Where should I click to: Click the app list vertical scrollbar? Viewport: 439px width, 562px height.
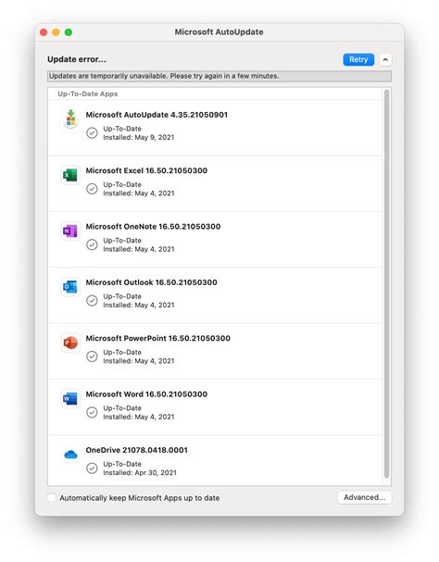(386, 284)
